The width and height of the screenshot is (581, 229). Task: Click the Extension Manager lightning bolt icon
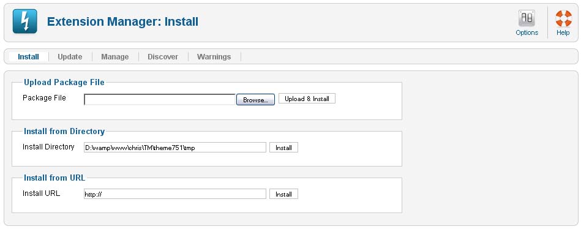point(25,21)
